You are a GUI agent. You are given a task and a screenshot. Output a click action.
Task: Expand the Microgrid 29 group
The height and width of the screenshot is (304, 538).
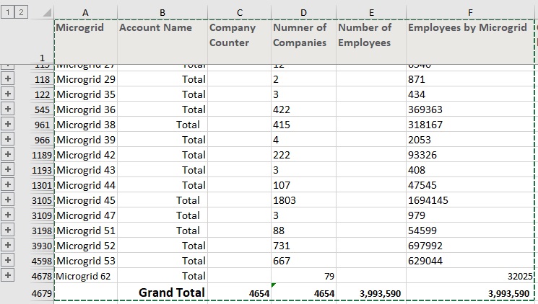(7, 79)
